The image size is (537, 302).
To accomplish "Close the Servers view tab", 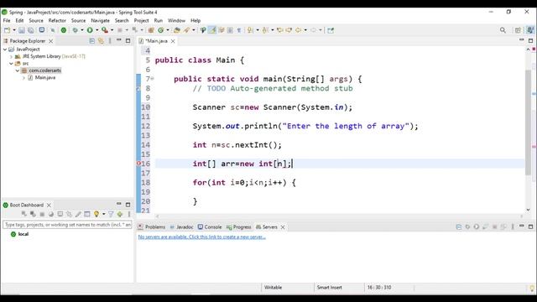I will coord(283,227).
